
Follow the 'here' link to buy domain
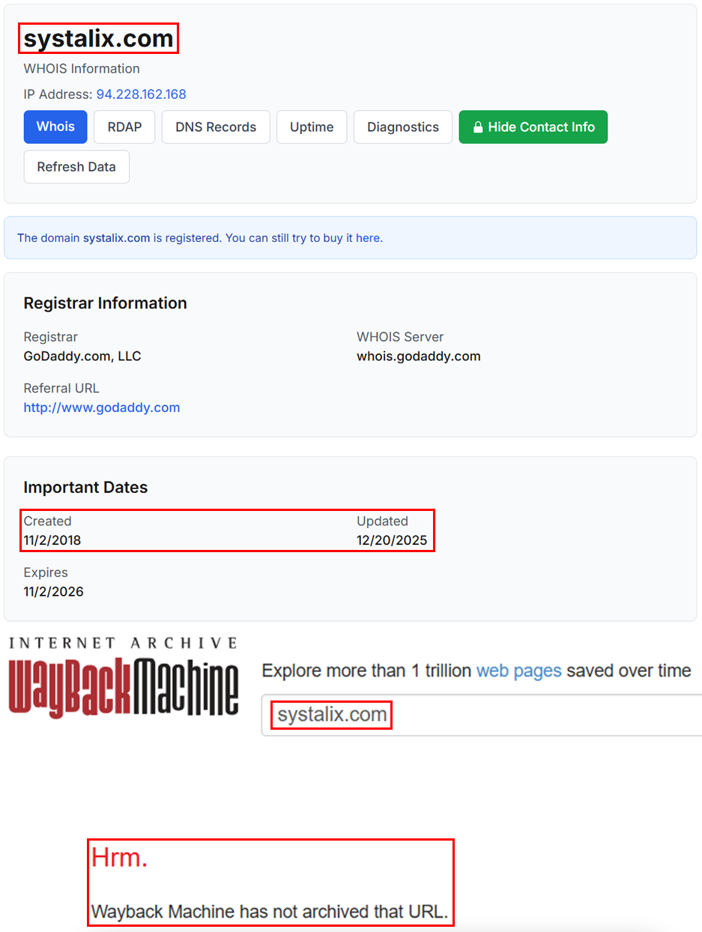pos(367,238)
